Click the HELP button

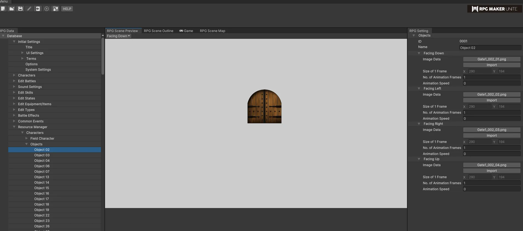(67, 9)
